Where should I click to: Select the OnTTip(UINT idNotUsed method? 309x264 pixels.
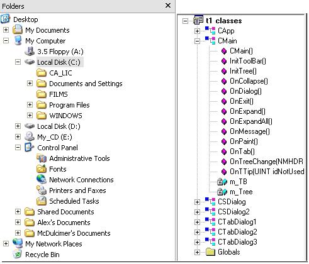(267, 172)
